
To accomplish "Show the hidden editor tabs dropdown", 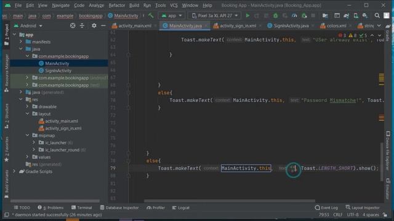I will pos(379,26).
